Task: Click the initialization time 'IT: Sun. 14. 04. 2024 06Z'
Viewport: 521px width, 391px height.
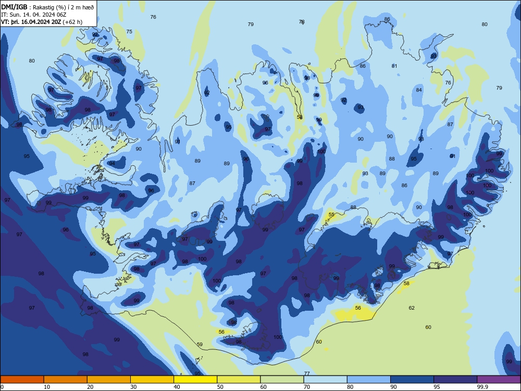Action: pos(33,15)
